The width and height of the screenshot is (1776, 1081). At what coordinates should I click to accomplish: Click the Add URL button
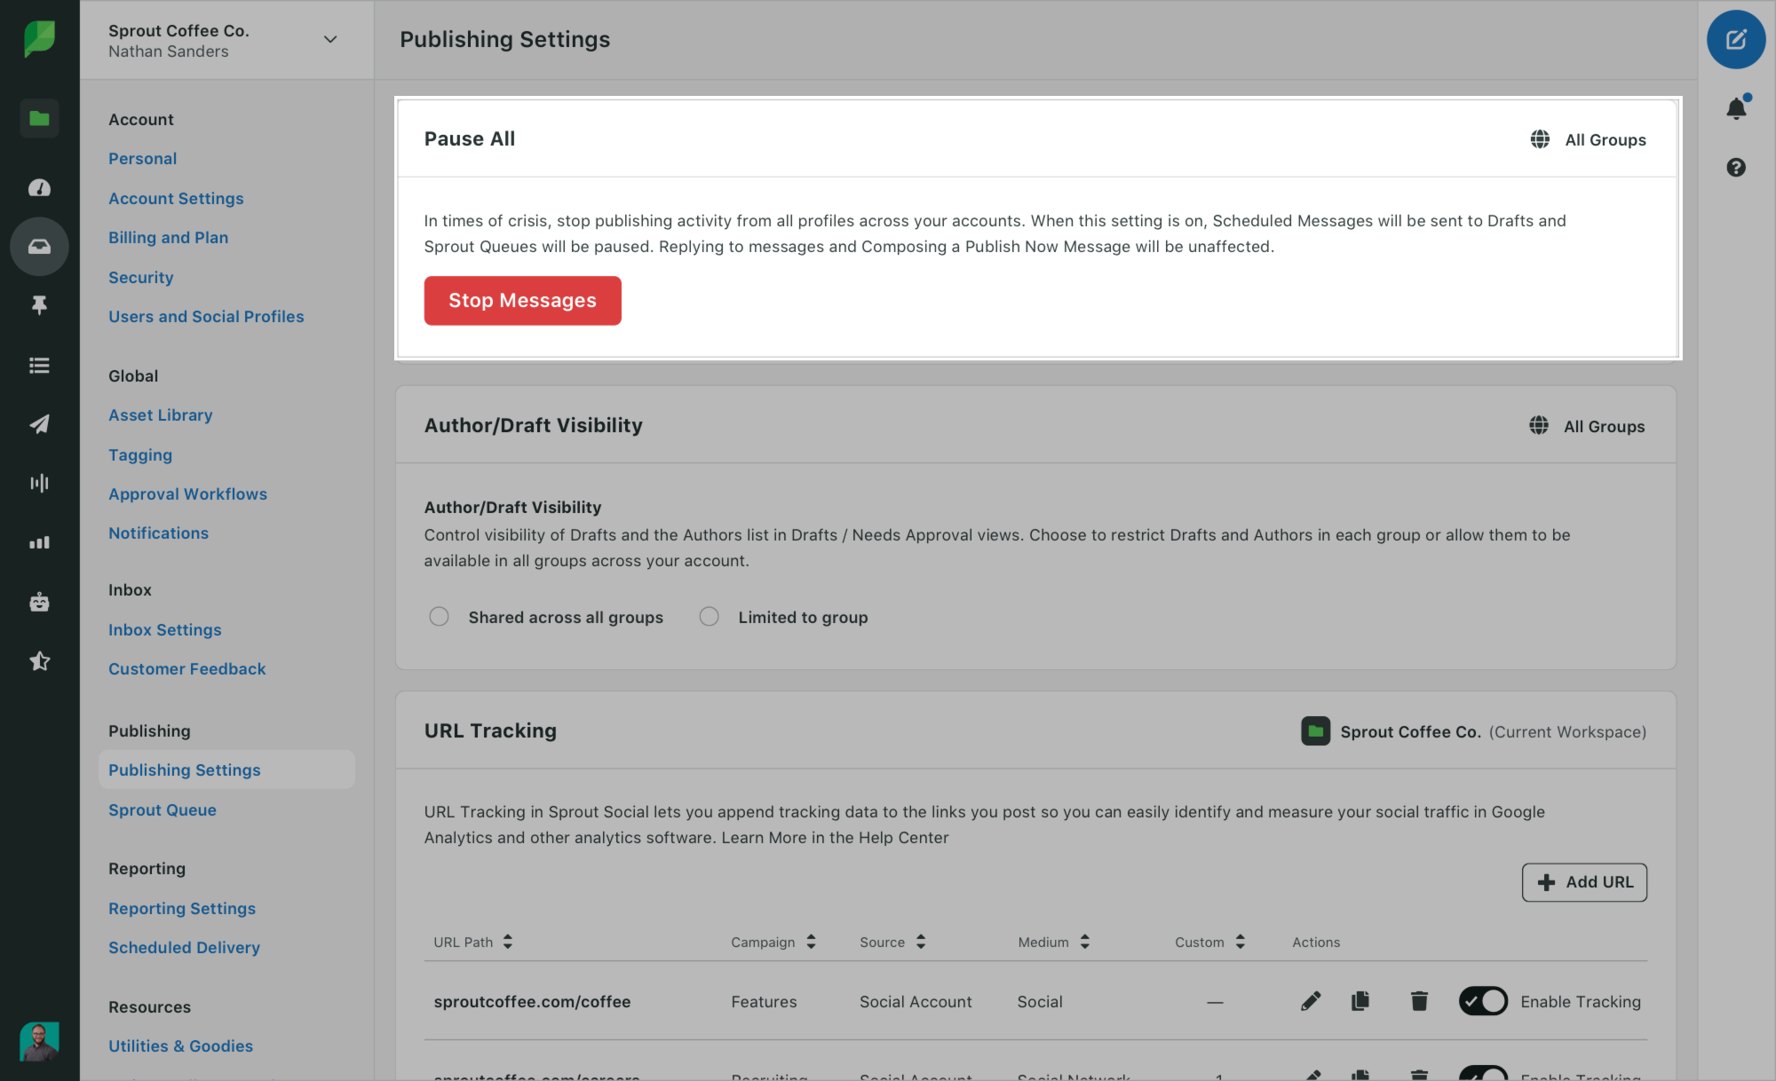coord(1583,882)
